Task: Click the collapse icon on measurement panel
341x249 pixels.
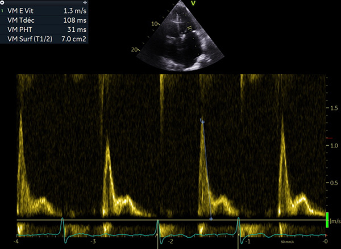Action: click(x=3, y=3)
